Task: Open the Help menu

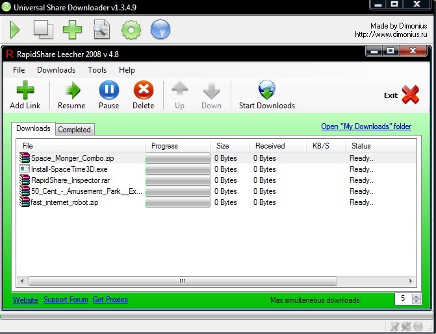Action: (127, 70)
